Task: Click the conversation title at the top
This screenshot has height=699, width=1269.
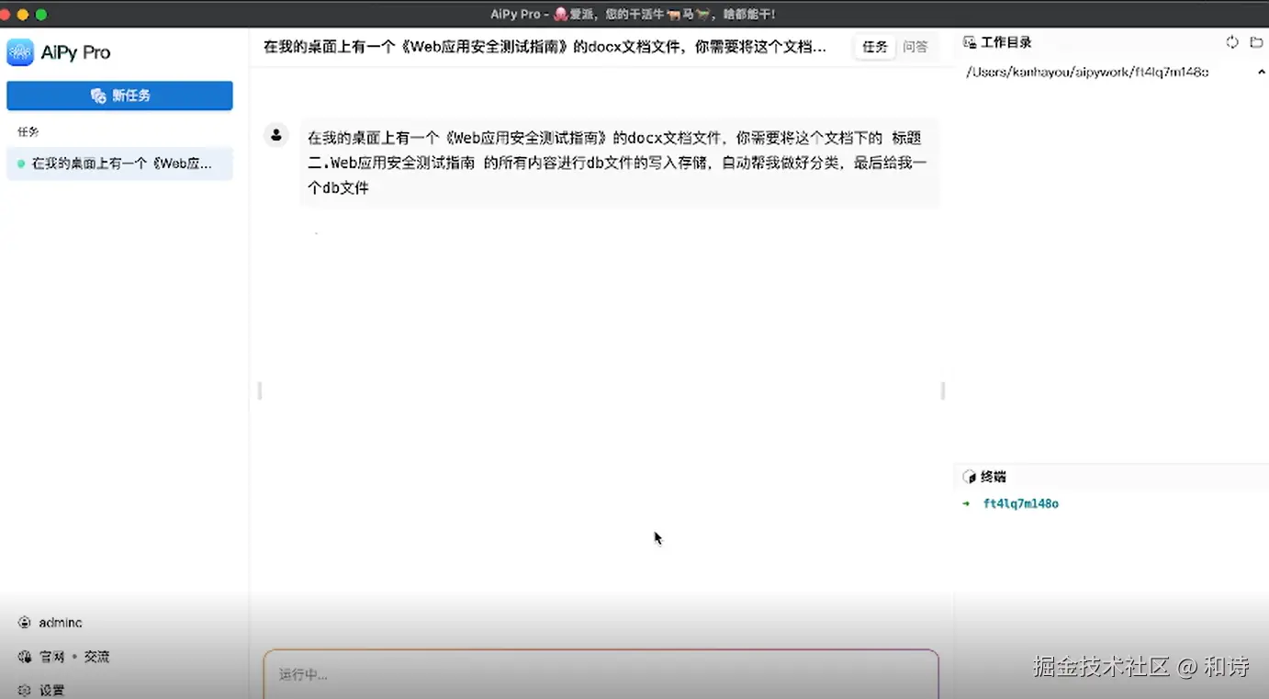Action: pos(545,47)
